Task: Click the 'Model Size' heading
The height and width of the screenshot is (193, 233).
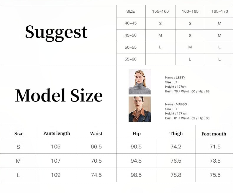Action: click(x=59, y=96)
